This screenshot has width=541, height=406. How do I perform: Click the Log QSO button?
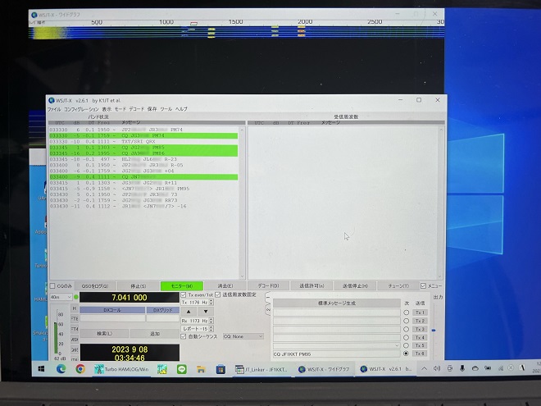(x=95, y=286)
